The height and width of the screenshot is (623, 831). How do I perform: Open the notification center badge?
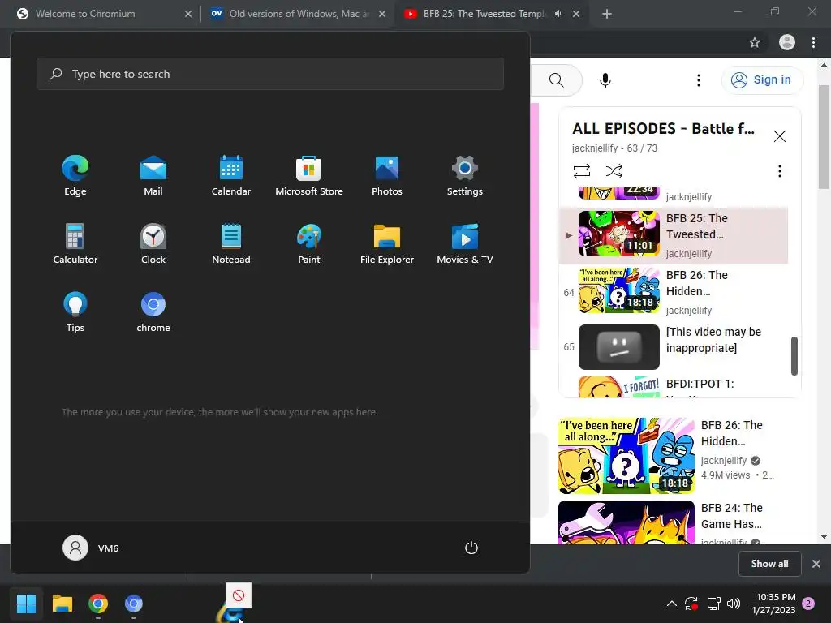click(x=808, y=604)
